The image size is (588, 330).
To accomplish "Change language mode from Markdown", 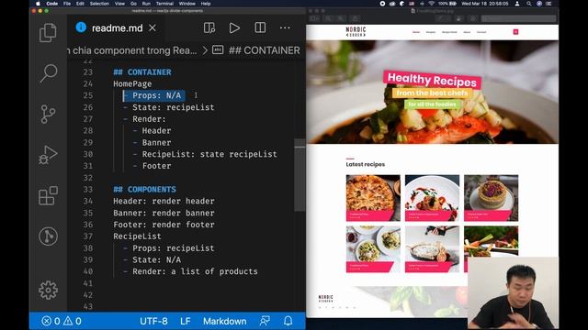I will coord(224,321).
